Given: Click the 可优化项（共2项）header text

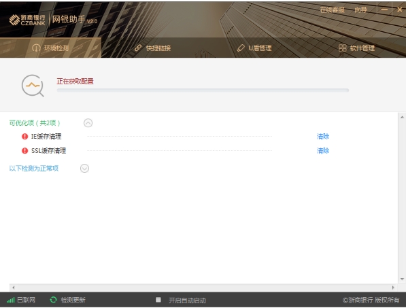Looking at the screenshot, I should coord(35,123).
